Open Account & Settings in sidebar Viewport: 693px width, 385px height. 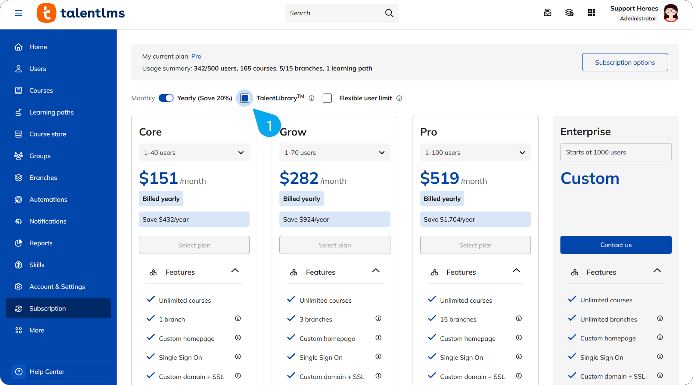(x=58, y=287)
